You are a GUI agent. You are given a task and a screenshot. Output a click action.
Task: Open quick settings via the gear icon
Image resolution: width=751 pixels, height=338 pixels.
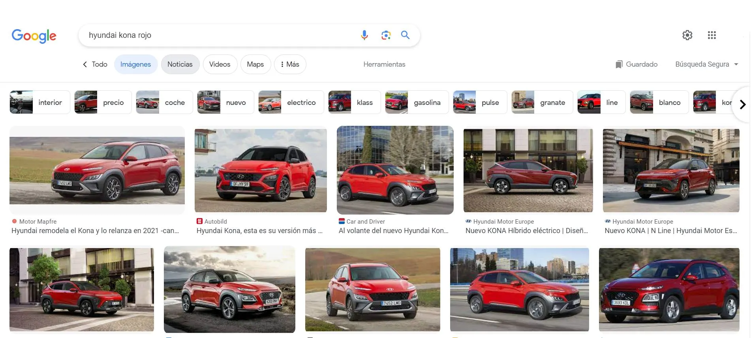(687, 35)
